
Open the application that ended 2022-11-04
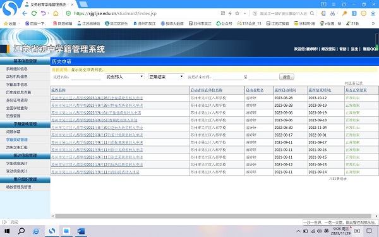tap(97, 128)
